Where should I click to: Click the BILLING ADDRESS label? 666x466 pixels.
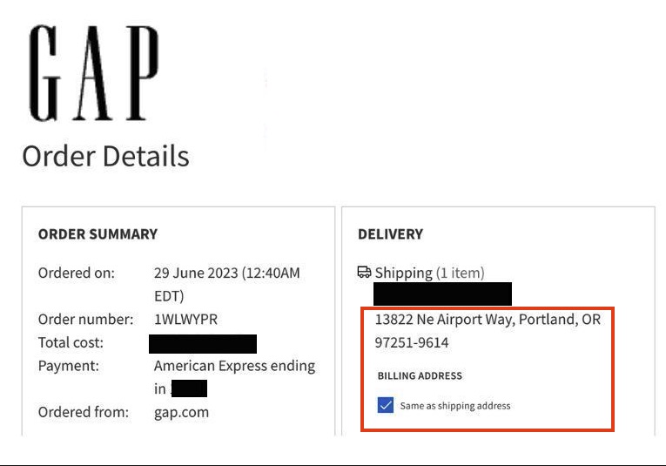click(x=420, y=375)
